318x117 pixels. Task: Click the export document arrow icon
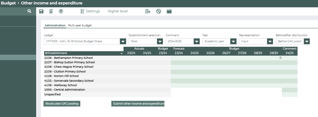pyautogui.click(x=148, y=11)
